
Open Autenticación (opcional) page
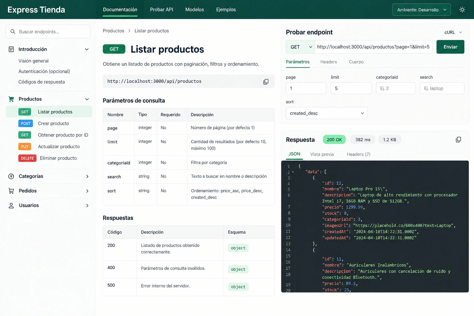pos(44,71)
